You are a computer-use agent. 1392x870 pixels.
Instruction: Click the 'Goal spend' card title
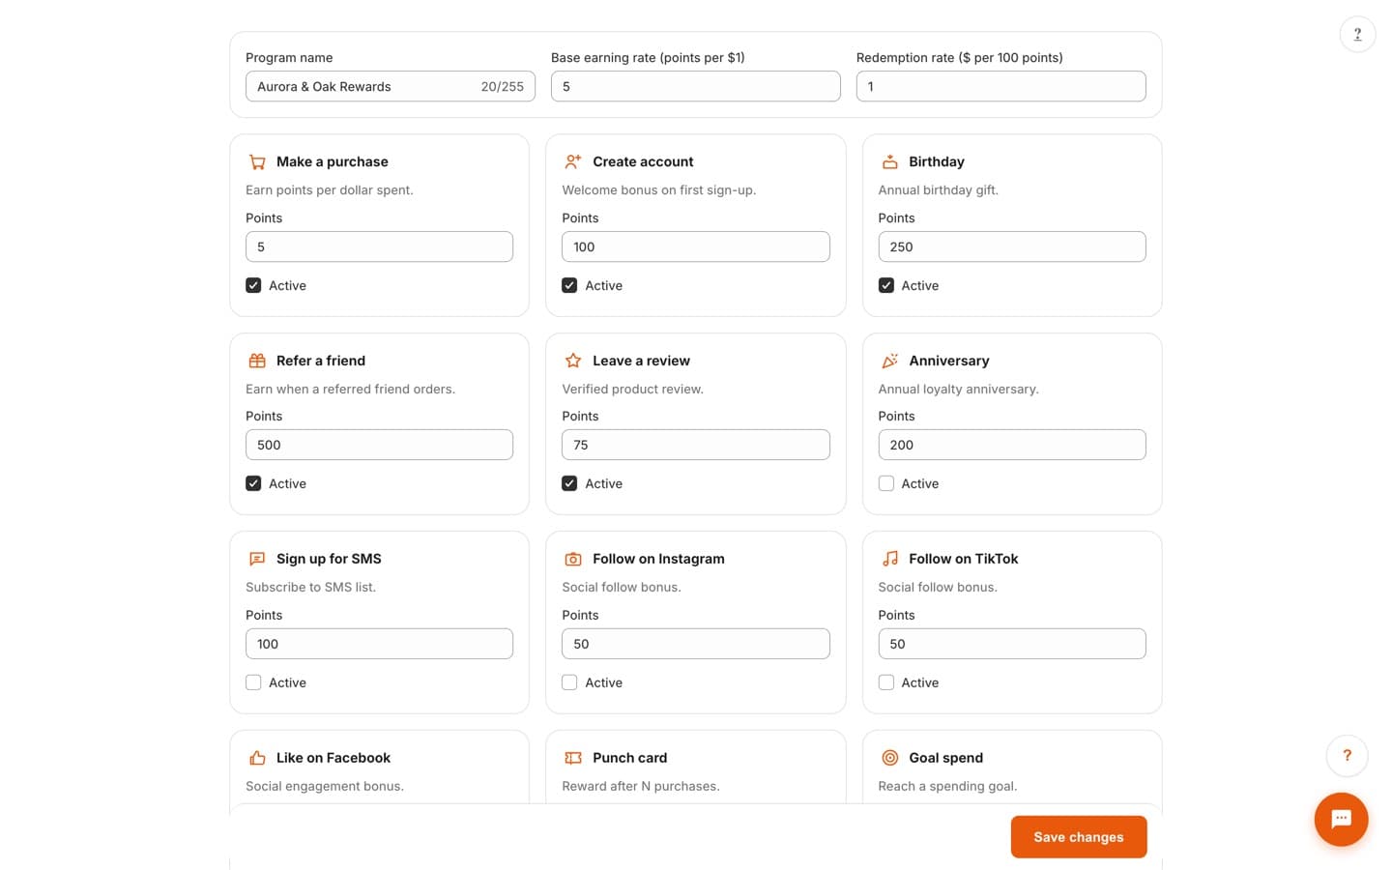tap(946, 758)
